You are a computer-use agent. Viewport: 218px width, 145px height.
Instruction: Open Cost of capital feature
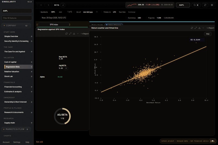coord(10,62)
